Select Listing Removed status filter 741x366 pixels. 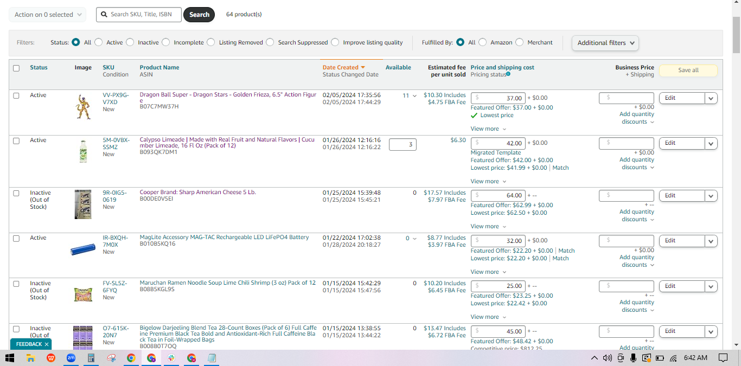pos(211,42)
